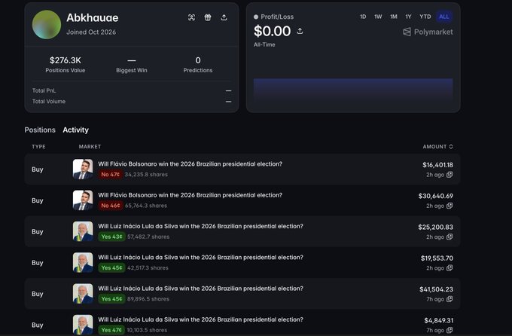Click the Yes 45¢ badge on the $19,553.70 row

click(x=111, y=267)
